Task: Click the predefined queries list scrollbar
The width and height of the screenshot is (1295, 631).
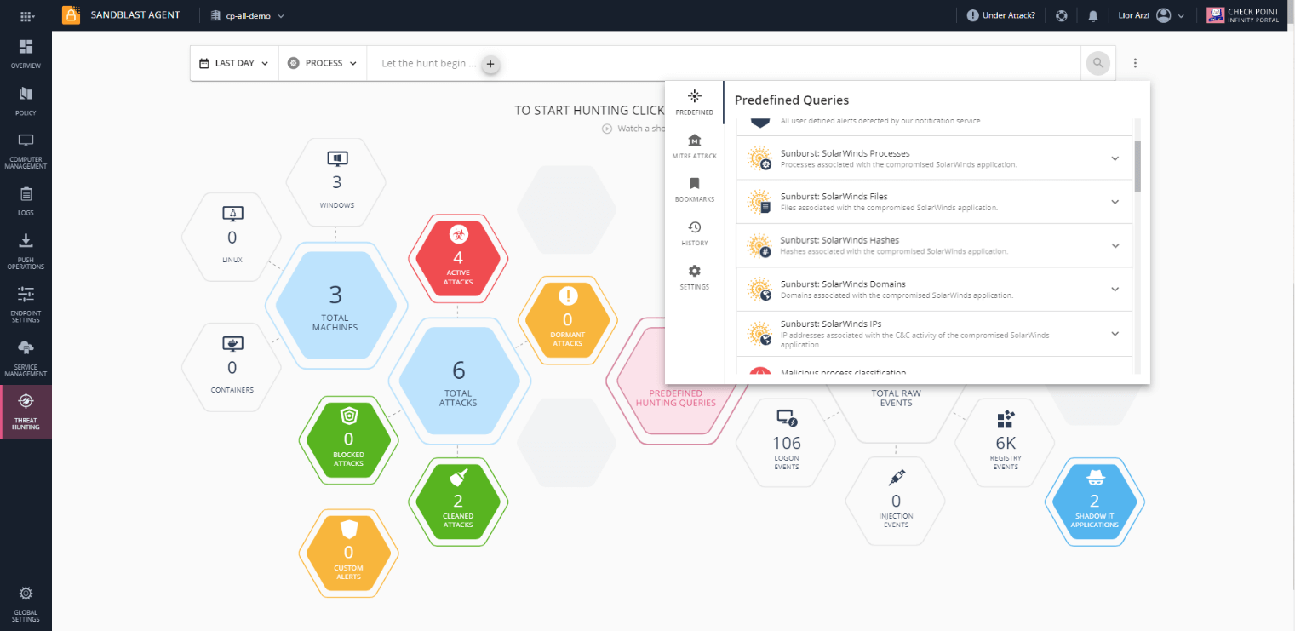Action: click(1137, 166)
